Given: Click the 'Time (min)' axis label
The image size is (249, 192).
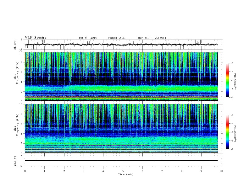Looking at the screenshot, I should (x=126, y=174).
